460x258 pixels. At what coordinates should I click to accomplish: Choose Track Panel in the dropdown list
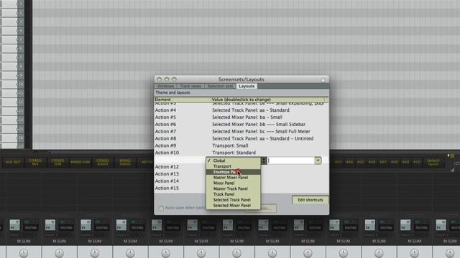click(x=233, y=194)
